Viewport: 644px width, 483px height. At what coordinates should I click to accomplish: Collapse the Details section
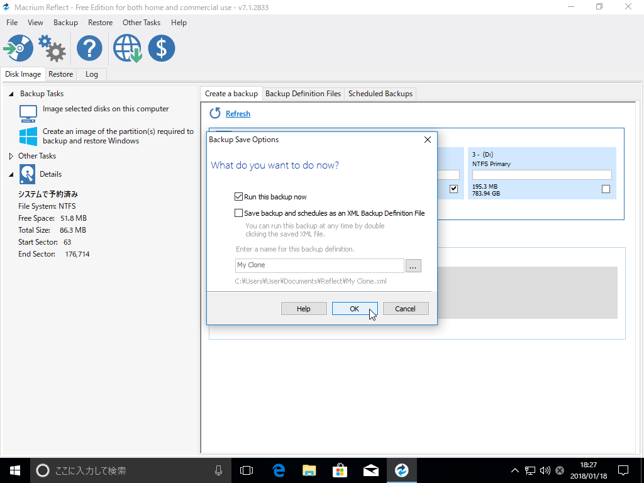pos(11,175)
